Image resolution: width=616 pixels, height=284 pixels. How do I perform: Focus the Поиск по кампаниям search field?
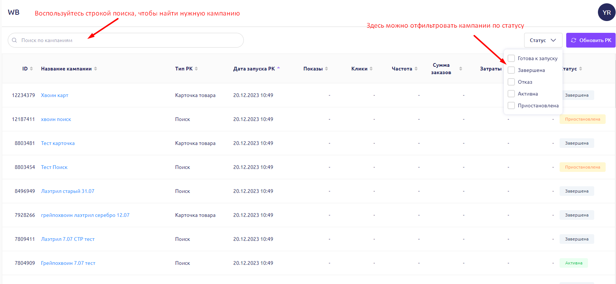125,40
